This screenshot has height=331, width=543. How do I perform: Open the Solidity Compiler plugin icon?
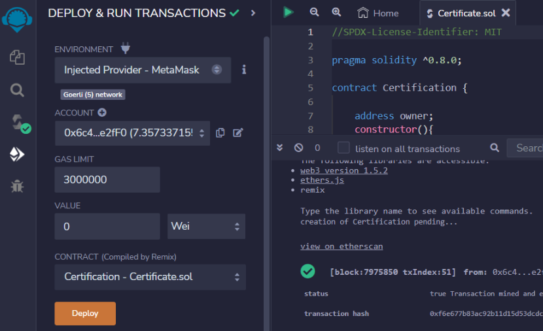point(17,123)
